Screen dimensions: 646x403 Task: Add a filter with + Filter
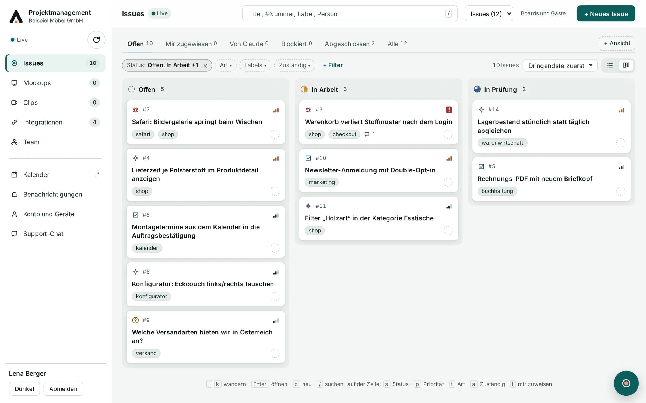[333, 65]
